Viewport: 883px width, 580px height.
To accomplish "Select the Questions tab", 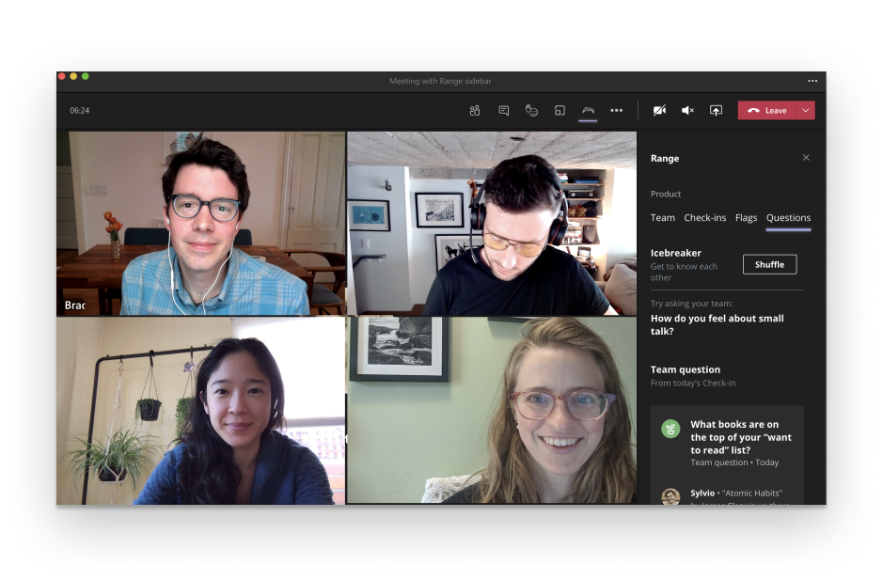I will tap(788, 218).
